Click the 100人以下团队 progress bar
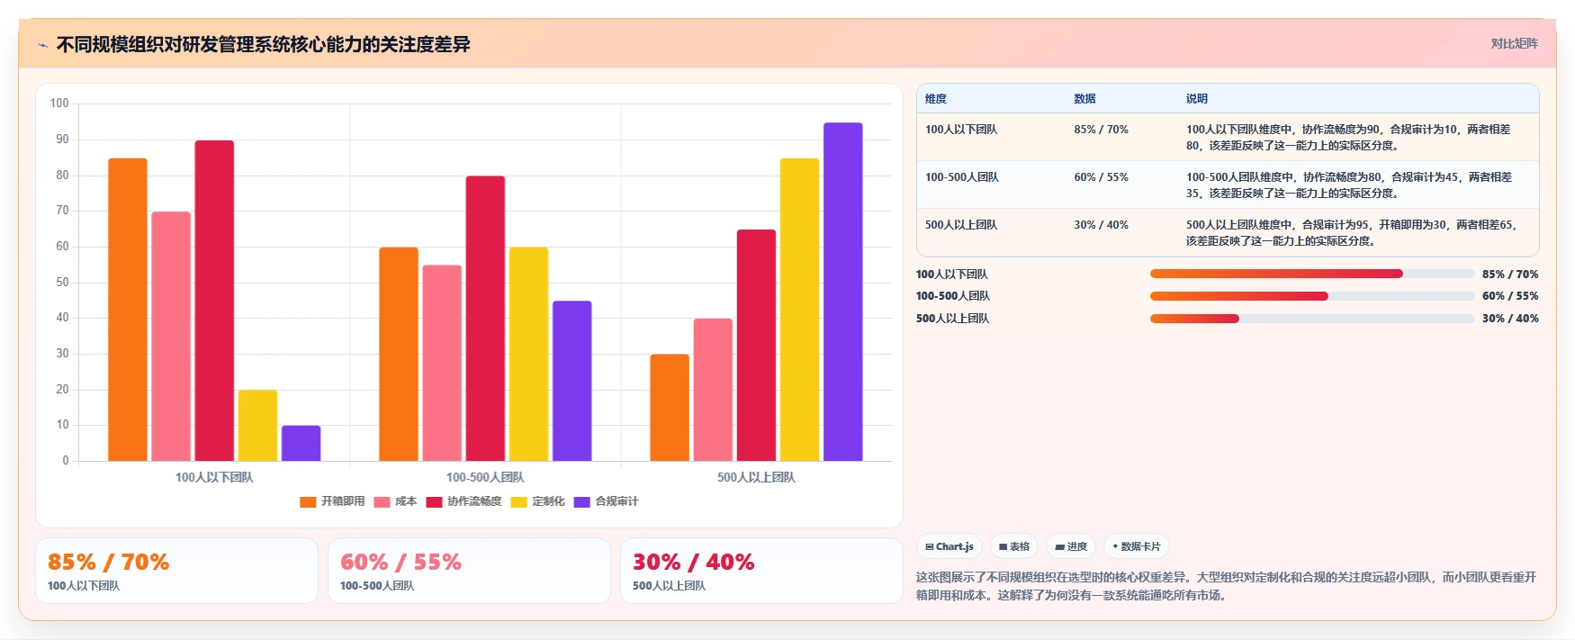The width and height of the screenshot is (1575, 640). [1312, 274]
